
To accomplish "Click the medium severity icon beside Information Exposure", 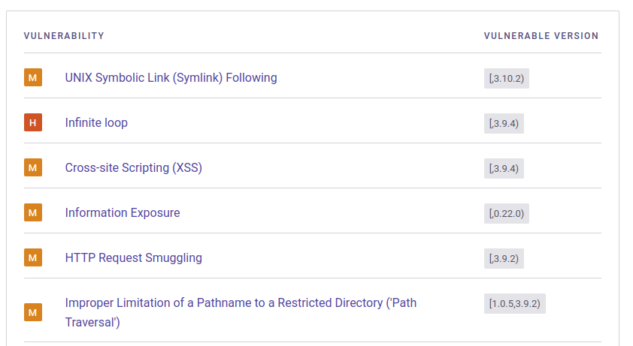I will [33, 212].
